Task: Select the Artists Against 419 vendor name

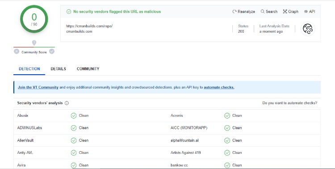Action: 186,153
